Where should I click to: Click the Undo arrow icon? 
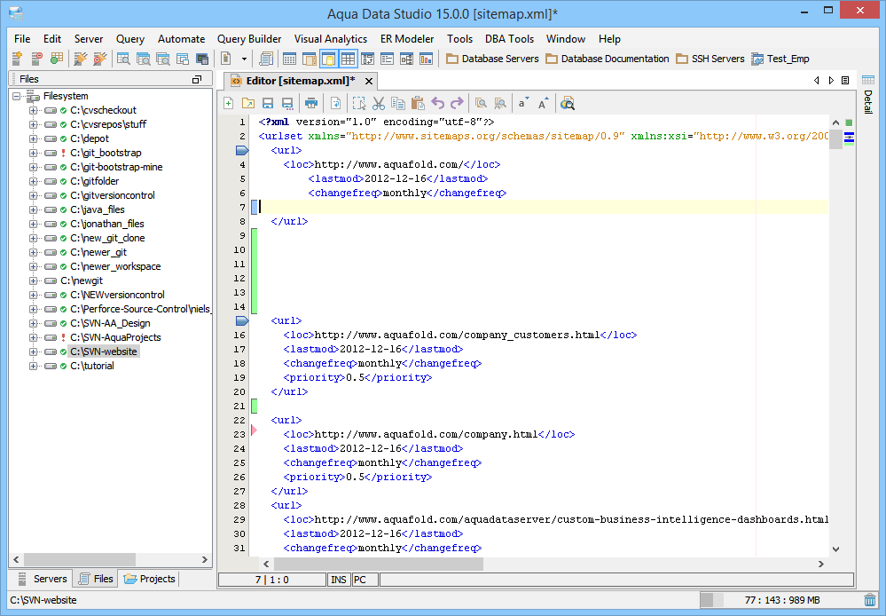[x=438, y=103]
